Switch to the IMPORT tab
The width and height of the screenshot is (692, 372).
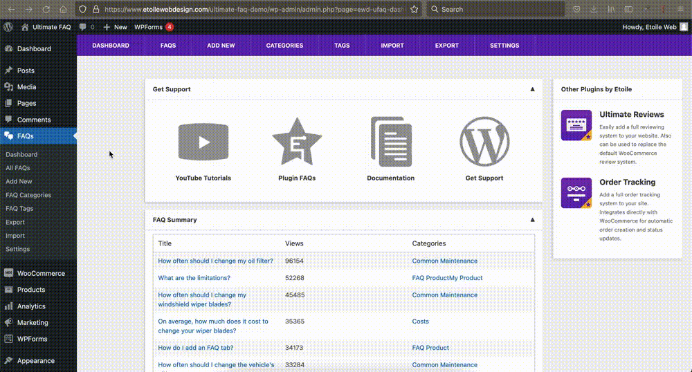tap(392, 46)
